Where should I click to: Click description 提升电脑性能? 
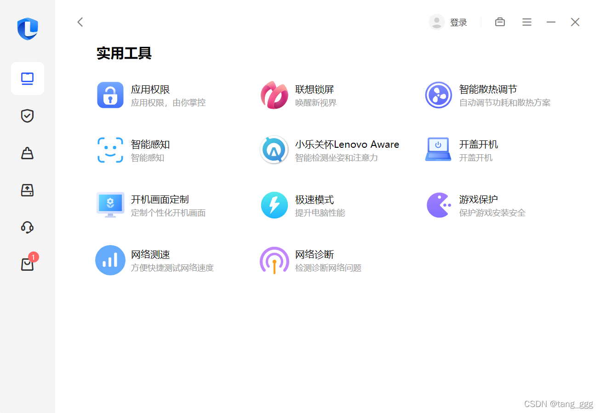click(320, 213)
